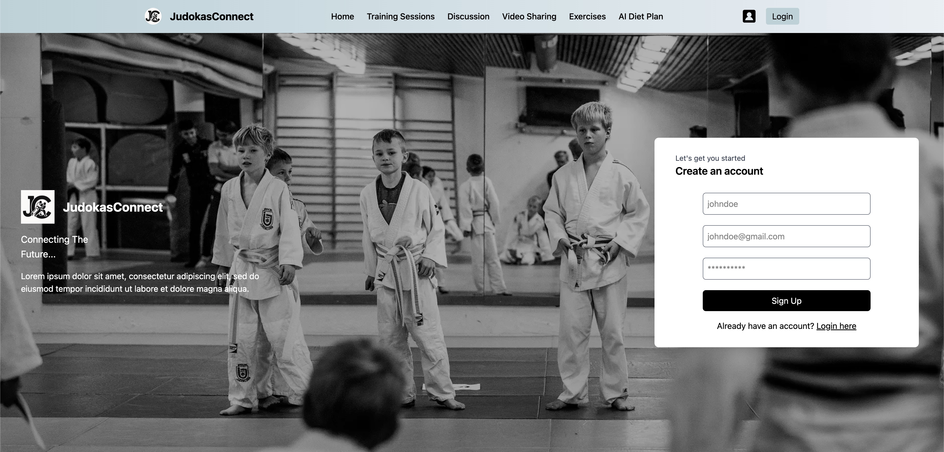
Task: Click the JC logo in navbar
Action: click(153, 16)
